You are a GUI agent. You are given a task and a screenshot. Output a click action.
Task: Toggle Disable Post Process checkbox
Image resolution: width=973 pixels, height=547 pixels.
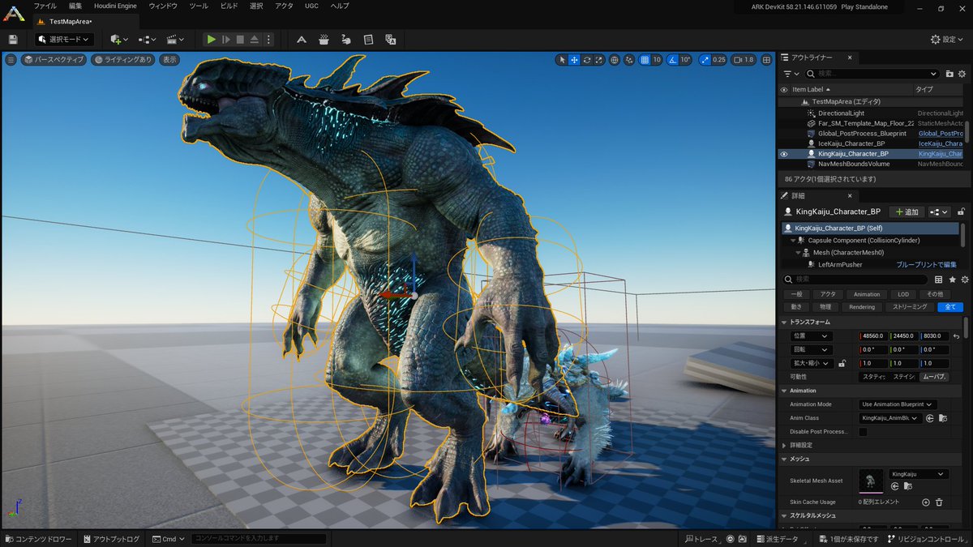[864, 432]
